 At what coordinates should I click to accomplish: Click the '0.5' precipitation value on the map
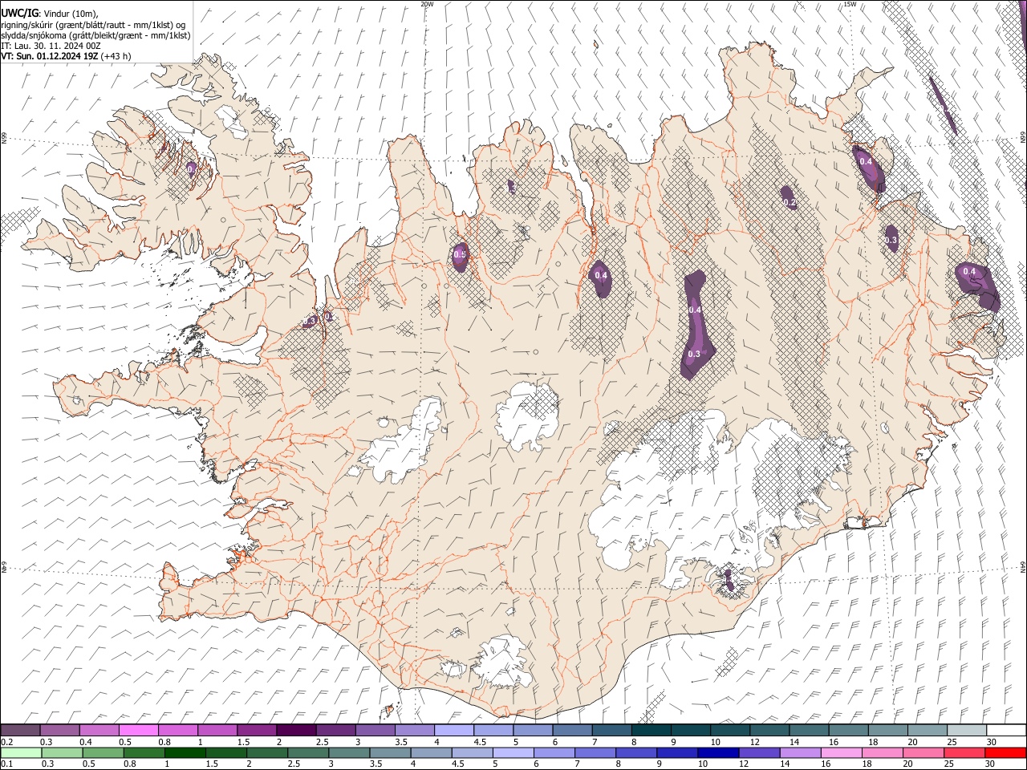(x=460, y=254)
